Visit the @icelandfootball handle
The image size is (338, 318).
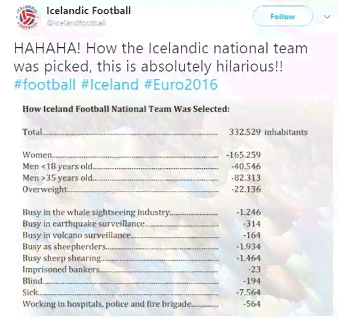click(x=76, y=23)
